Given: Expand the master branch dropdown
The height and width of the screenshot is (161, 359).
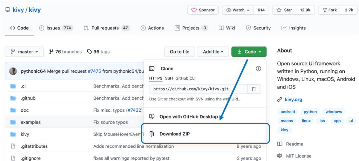Looking at the screenshot, I should pos(24,52).
